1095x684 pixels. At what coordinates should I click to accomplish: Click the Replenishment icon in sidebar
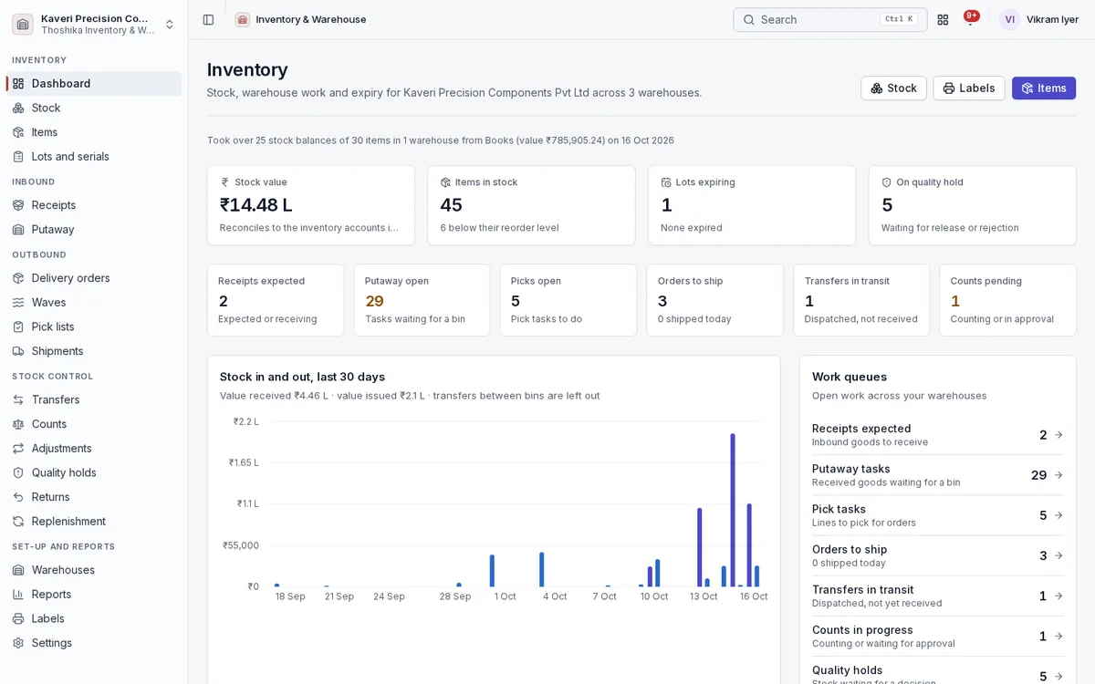pyautogui.click(x=18, y=521)
